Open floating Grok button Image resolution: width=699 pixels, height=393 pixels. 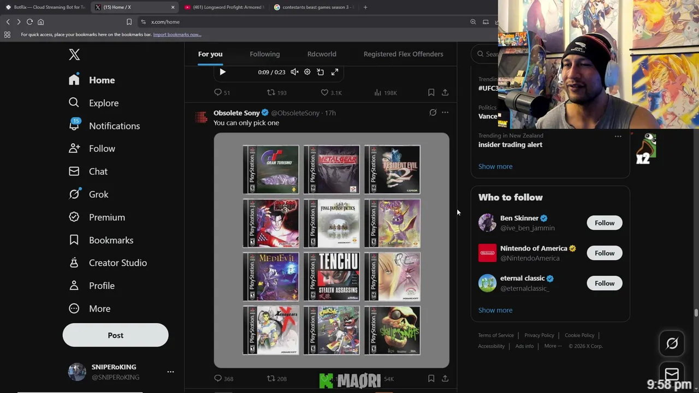(672, 343)
